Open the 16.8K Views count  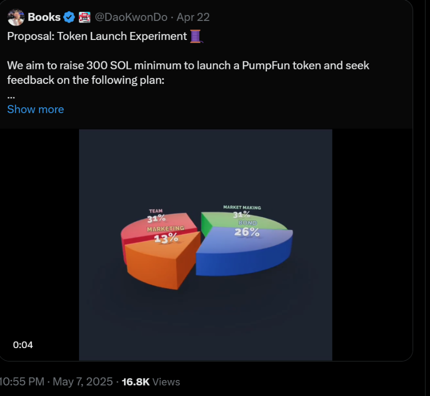[151, 382]
